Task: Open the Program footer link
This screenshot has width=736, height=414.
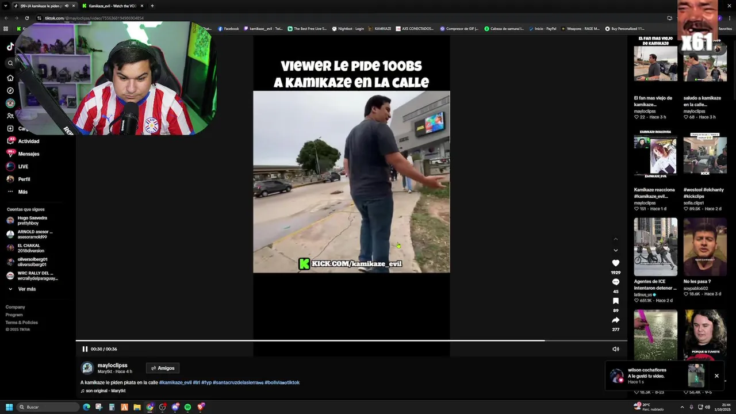Action: click(x=14, y=315)
